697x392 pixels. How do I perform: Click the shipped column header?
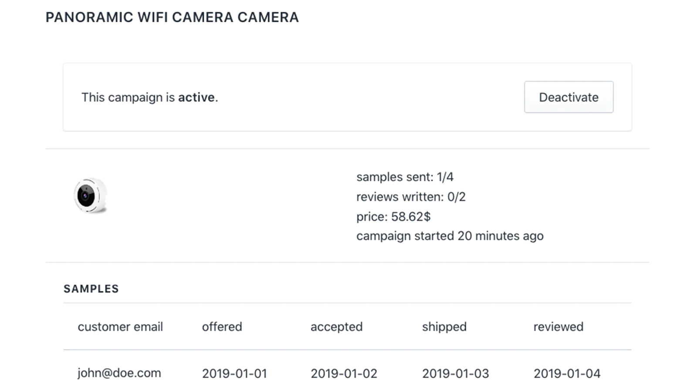444,327
